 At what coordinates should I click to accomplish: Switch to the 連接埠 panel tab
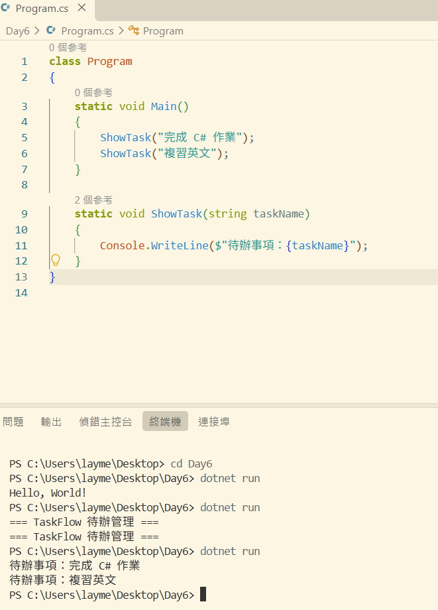(214, 421)
